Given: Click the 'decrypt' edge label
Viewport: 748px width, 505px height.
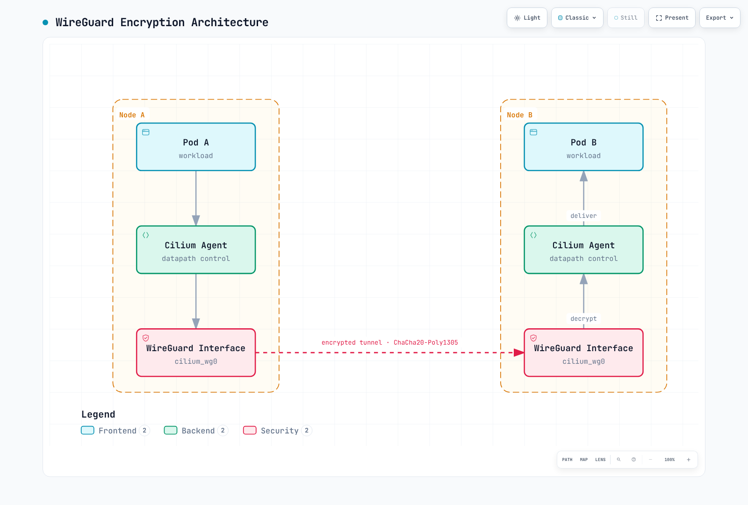Looking at the screenshot, I should point(583,318).
